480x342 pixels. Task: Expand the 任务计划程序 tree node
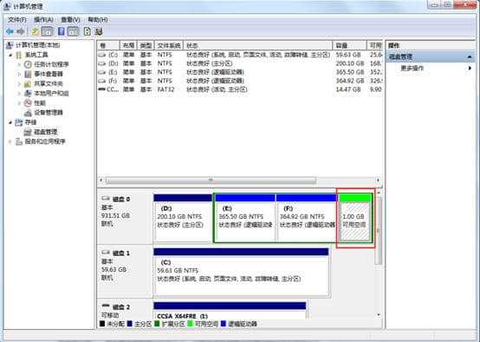point(19,64)
